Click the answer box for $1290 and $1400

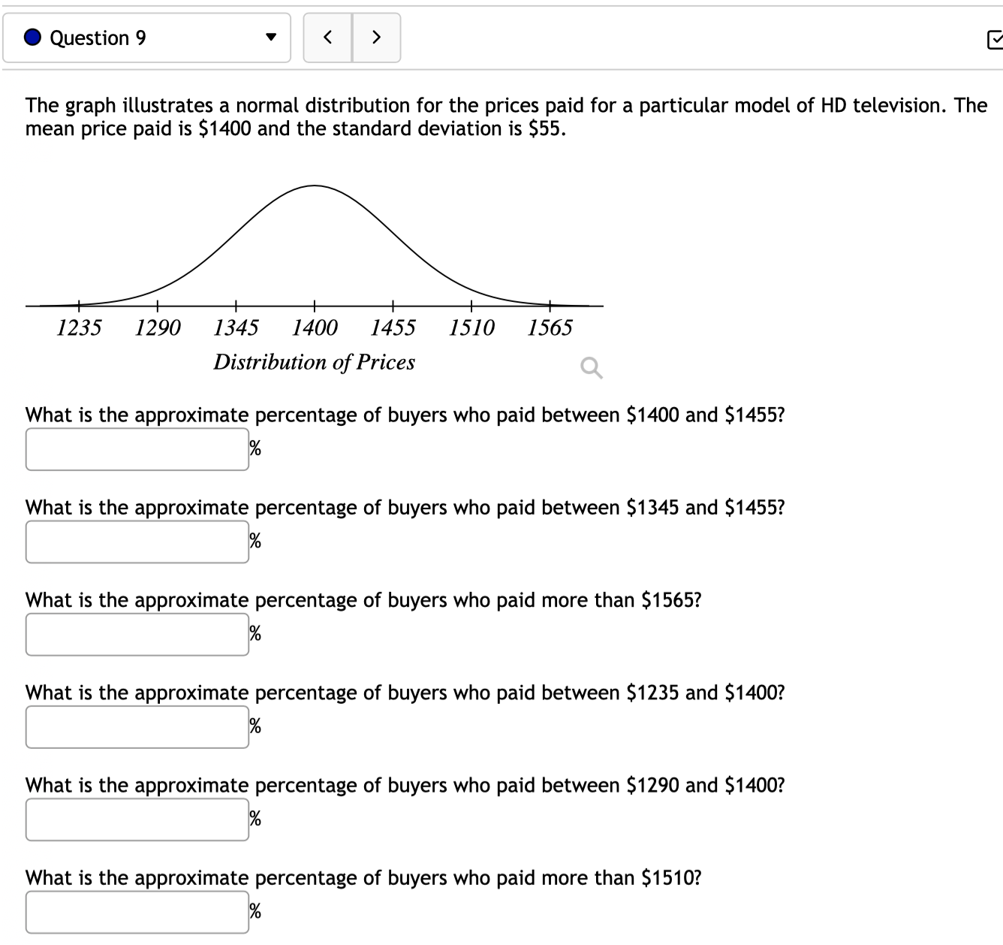coord(137,819)
